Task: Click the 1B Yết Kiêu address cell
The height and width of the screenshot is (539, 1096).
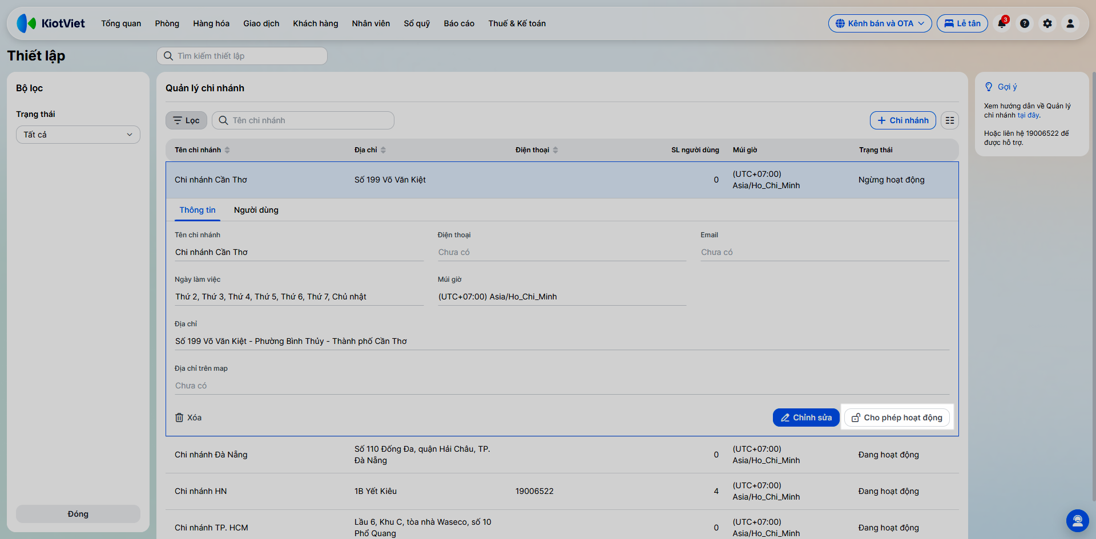Action: point(376,491)
